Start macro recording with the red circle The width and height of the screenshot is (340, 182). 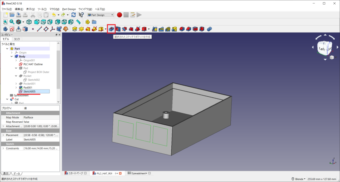(120, 15)
